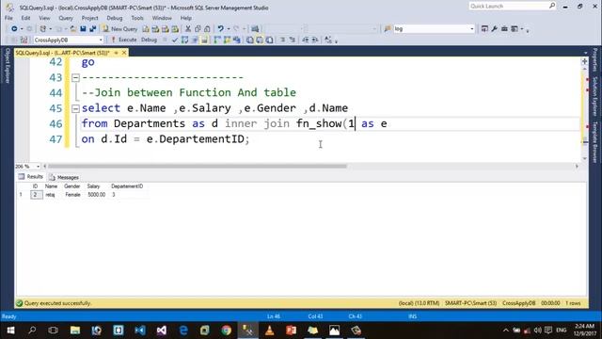Screen dimensions: 602x339
Task: Click the split editor handle above scrollbar
Action: (585, 61)
